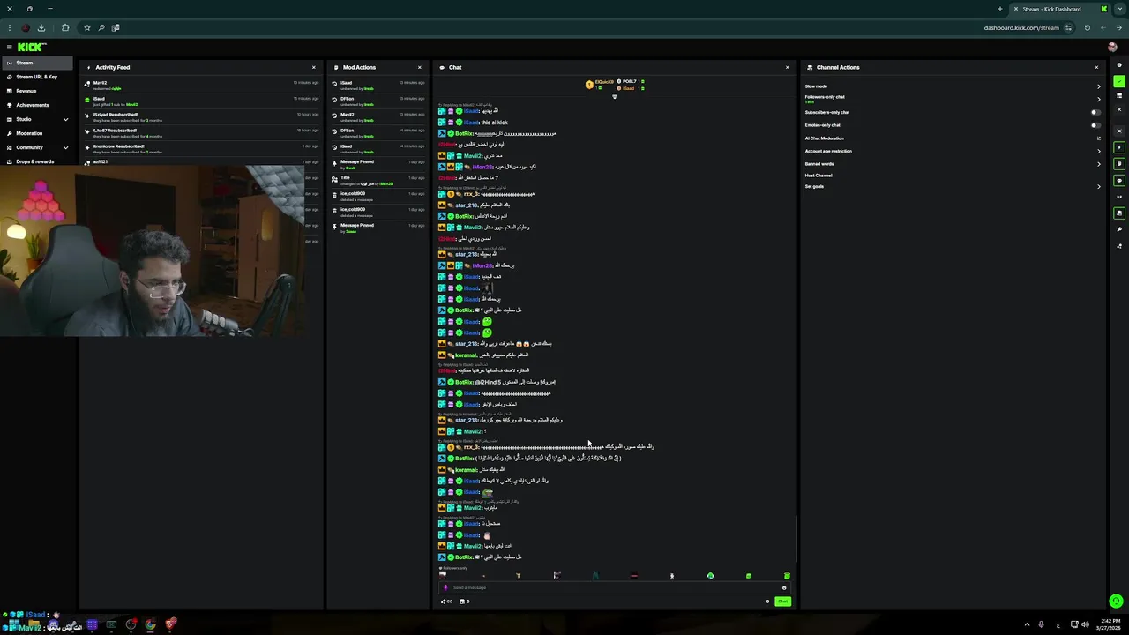Toggle Subscribers-only chat switch

pos(1095,112)
